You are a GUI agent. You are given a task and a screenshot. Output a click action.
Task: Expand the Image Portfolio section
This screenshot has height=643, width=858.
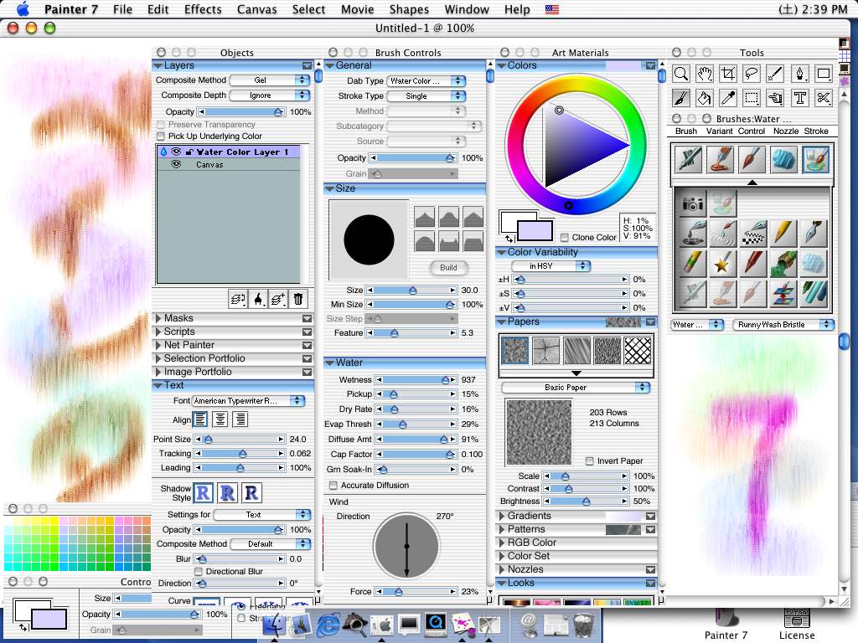158,372
